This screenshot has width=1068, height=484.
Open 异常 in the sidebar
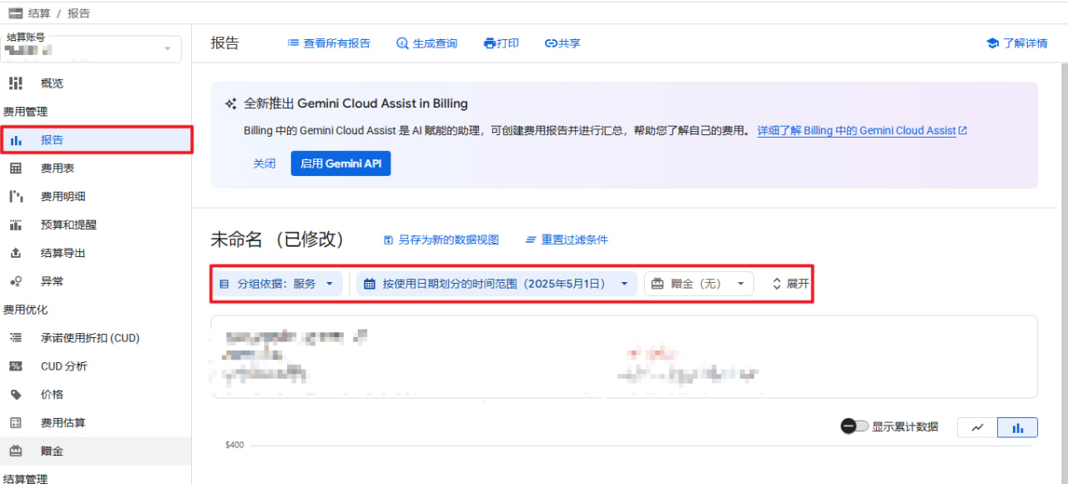53,281
